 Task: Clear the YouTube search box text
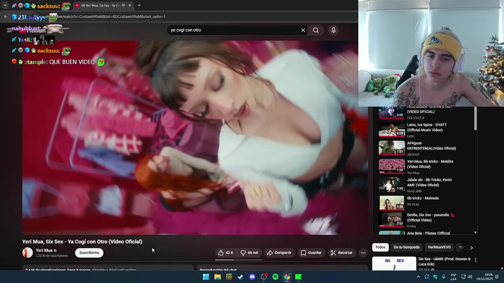303,30
